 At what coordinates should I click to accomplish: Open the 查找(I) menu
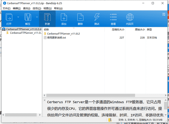pyautogui.click(x=27, y=8)
